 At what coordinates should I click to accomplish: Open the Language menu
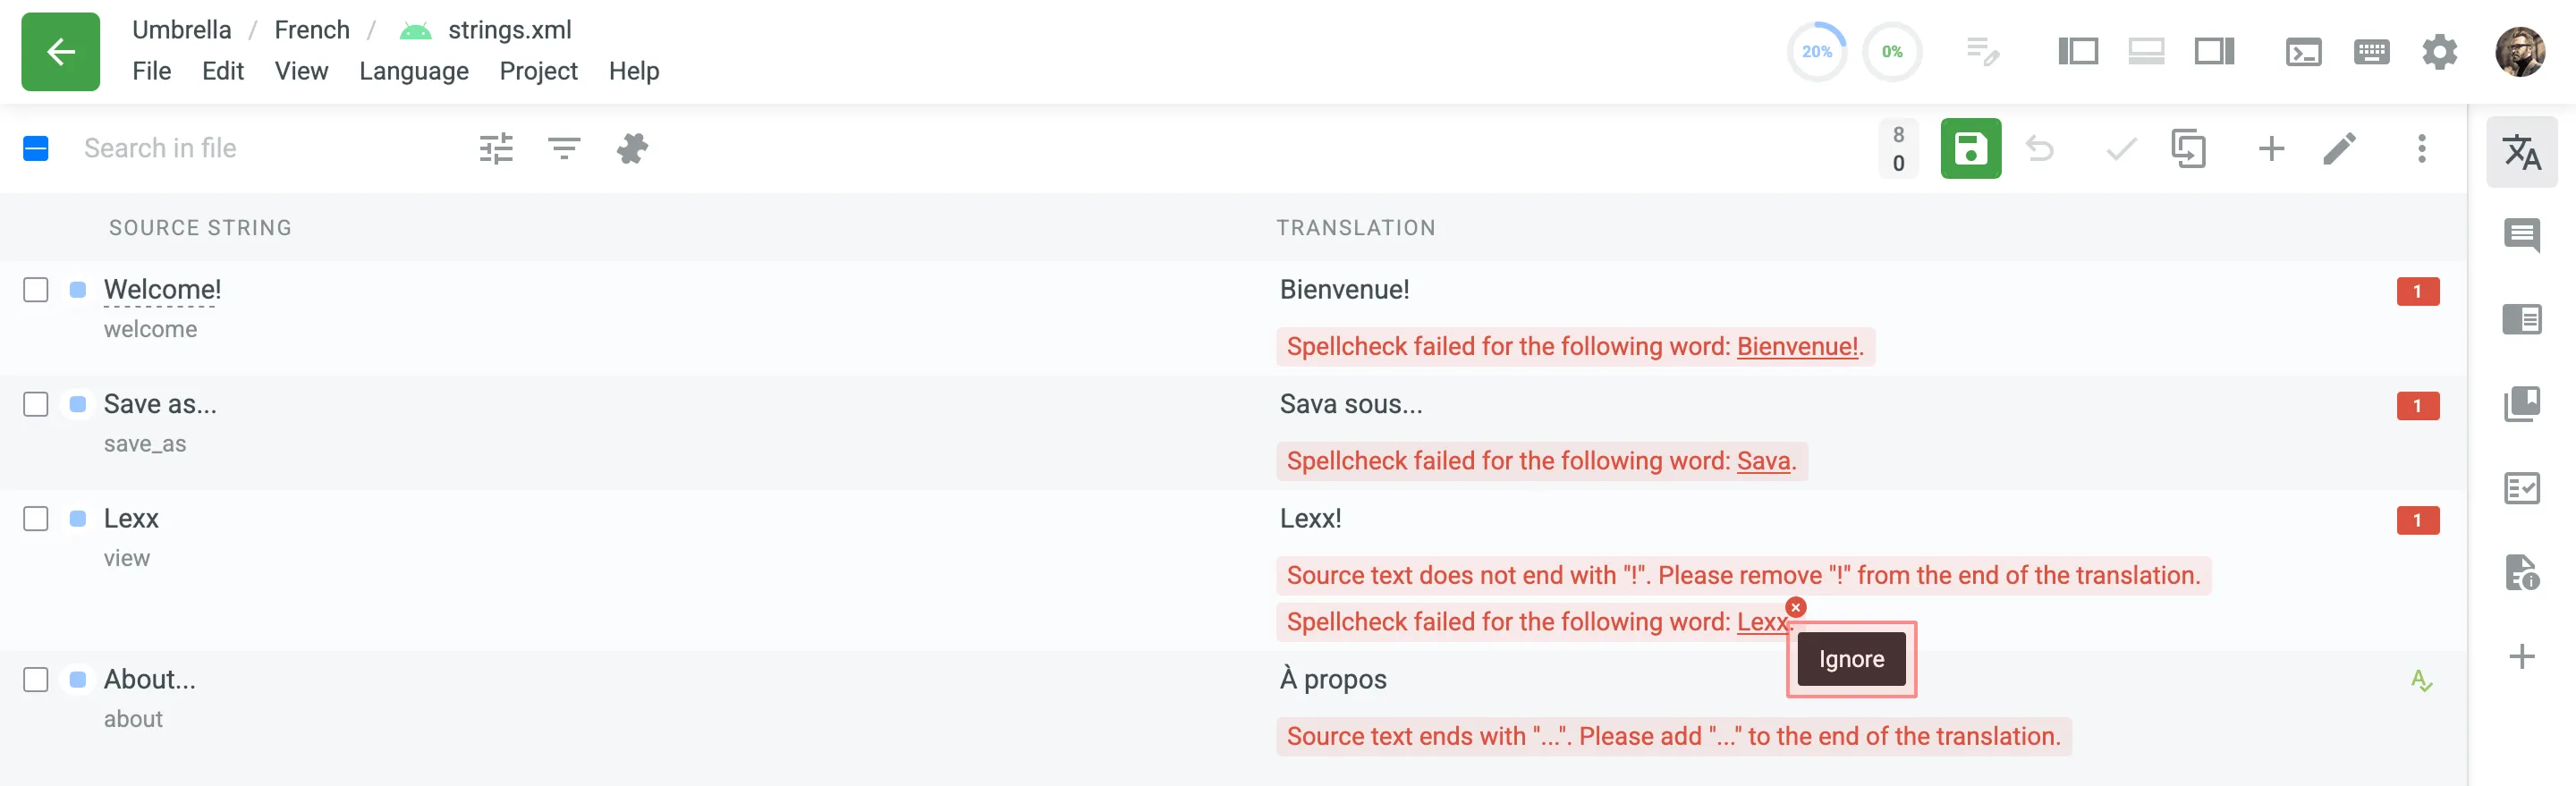click(x=414, y=71)
